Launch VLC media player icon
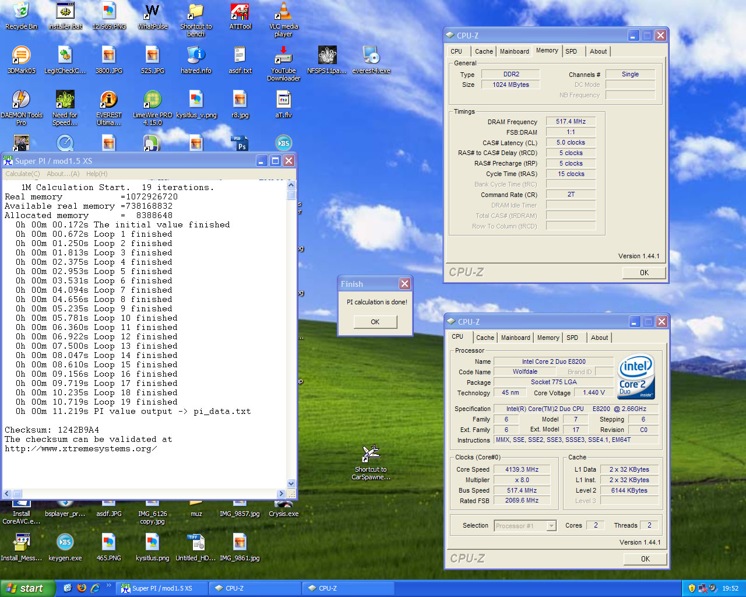The image size is (746, 597). pos(283,19)
